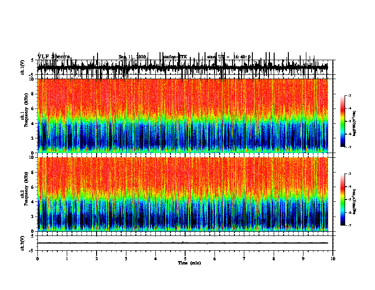Click the '2' kHz tick of ch.1 spectrogram

coord(33,138)
